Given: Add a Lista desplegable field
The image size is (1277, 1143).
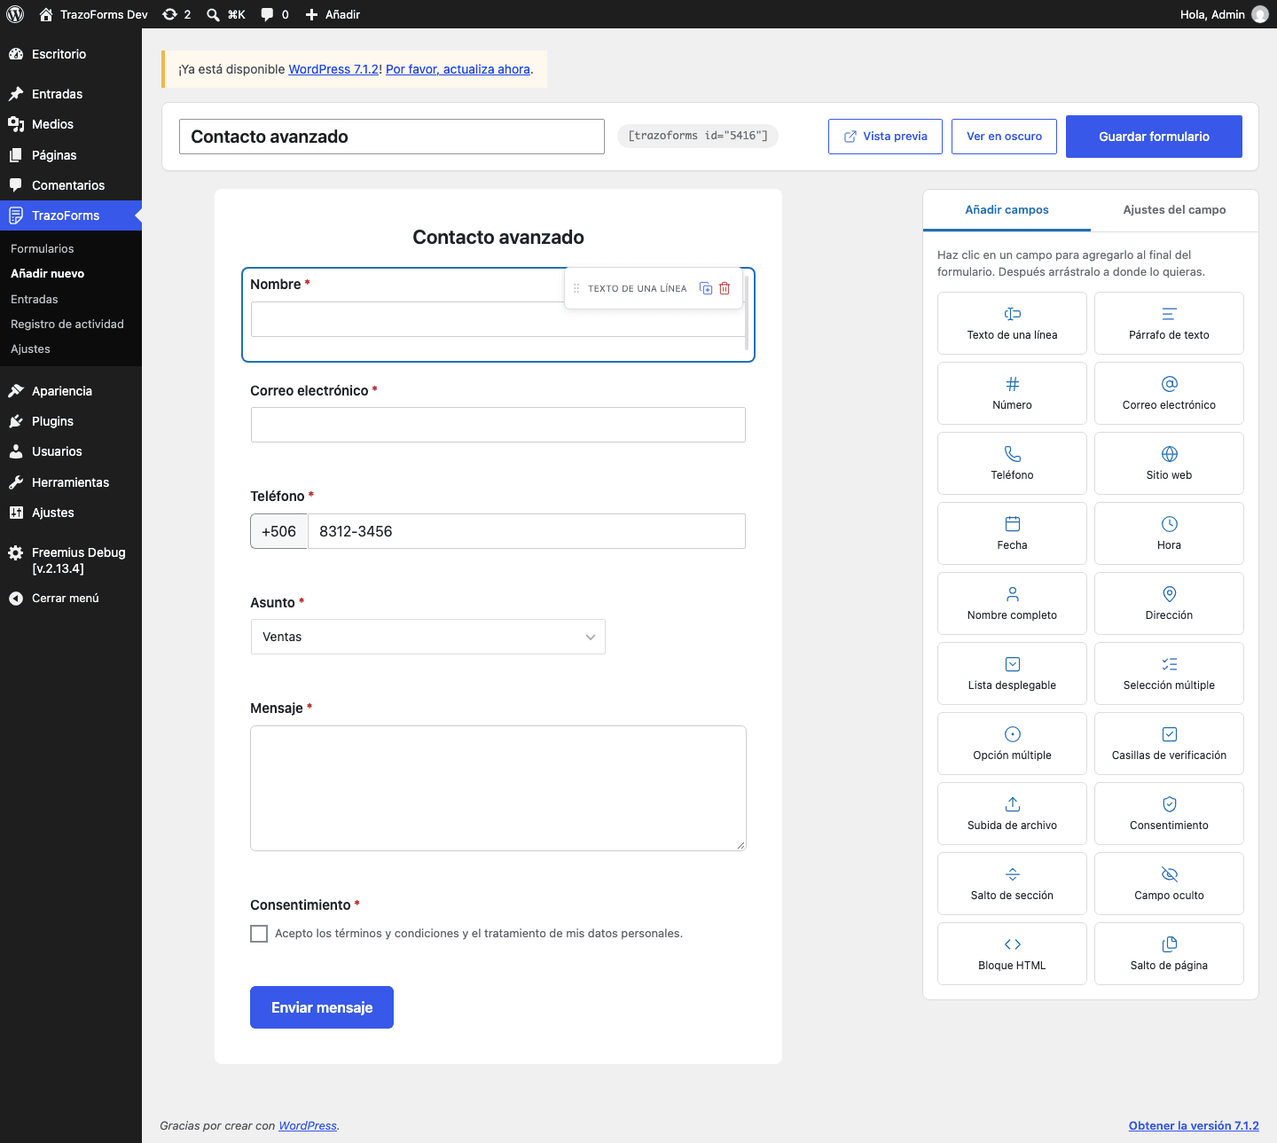Looking at the screenshot, I should (1012, 674).
